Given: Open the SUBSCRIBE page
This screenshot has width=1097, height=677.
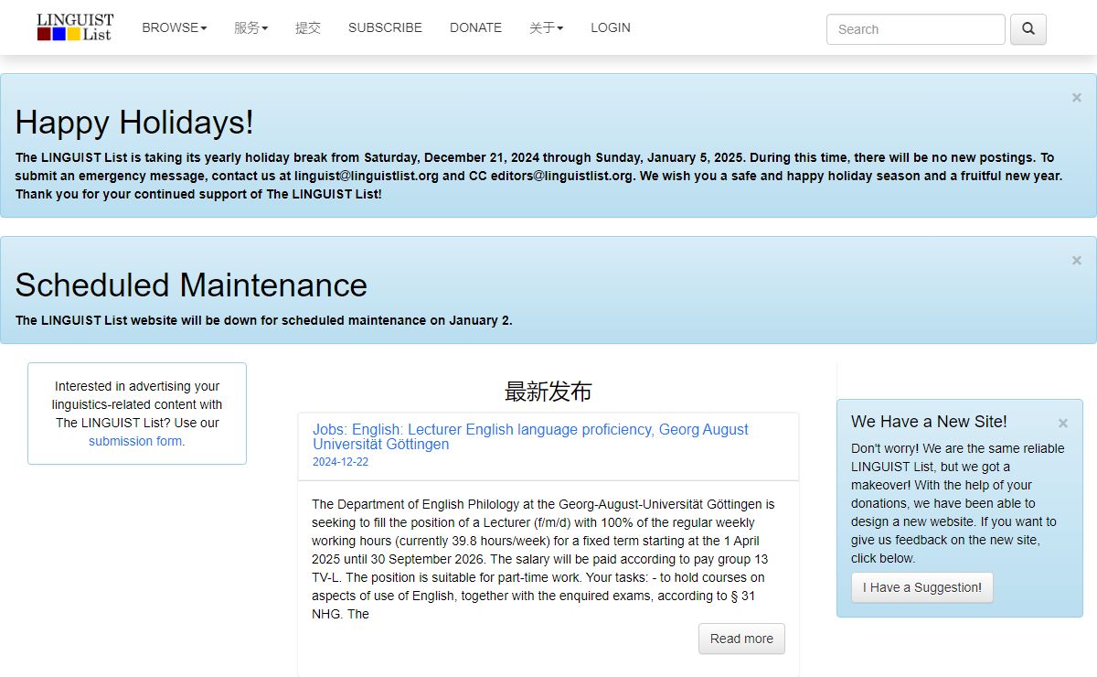Looking at the screenshot, I should pos(385,27).
